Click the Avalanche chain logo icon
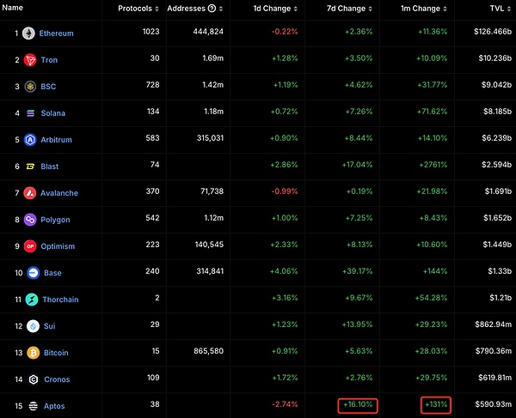The image size is (516, 418). pyautogui.click(x=30, y=193)
